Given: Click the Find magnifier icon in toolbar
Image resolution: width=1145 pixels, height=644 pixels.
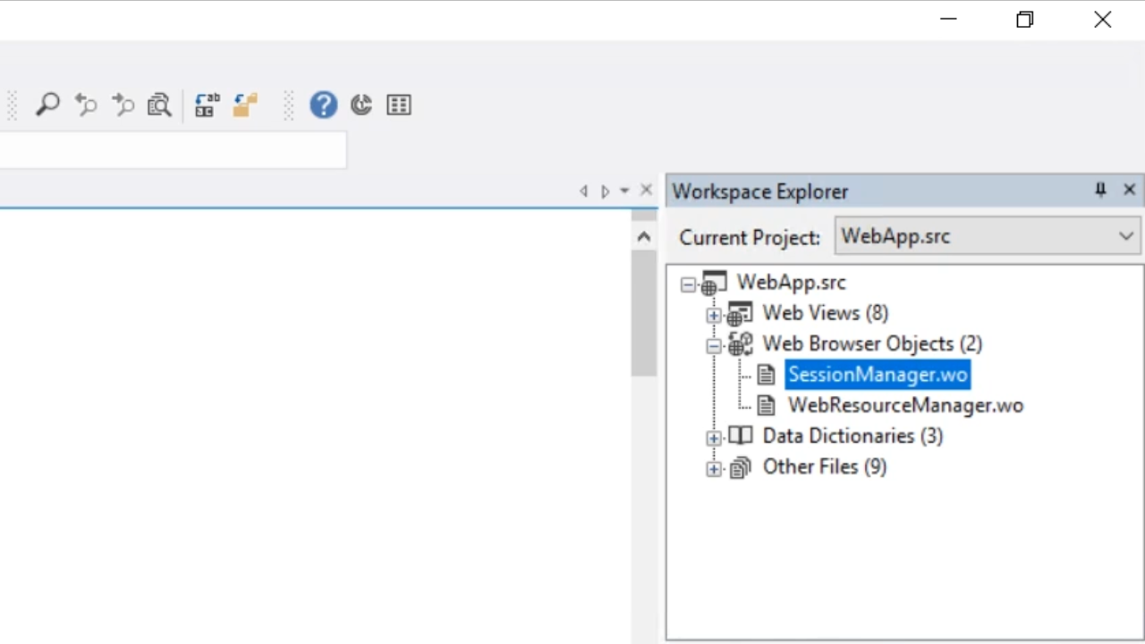Looking at the screenshot, I should click(x=47, y=105).
